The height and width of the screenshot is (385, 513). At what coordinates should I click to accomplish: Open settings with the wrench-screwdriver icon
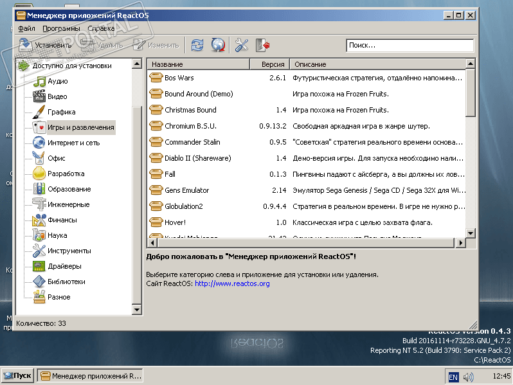[242, 45]
